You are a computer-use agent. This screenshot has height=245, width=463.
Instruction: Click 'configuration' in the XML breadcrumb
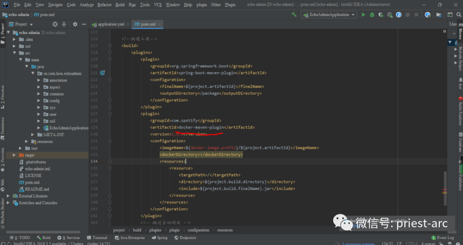pos(198,230)
